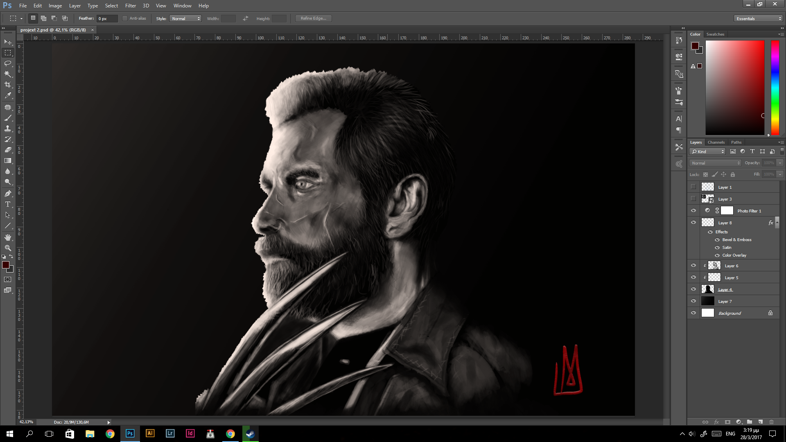Click Swap width and height icon
Screen dimensions: 786x442
click(x=246, y=18)
